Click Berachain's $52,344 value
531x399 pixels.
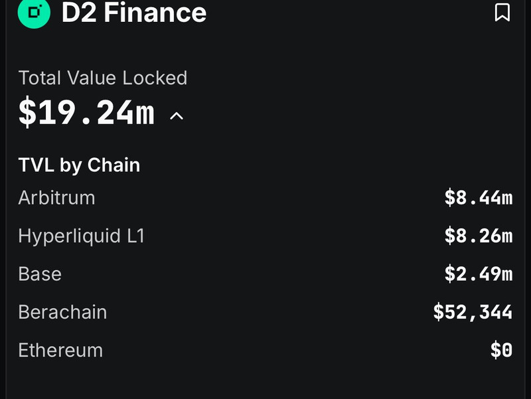tap(473, 312)
